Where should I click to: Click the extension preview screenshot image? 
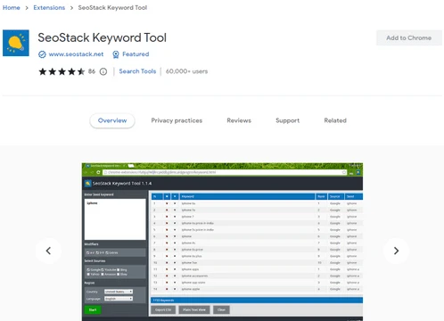[222, 242]
